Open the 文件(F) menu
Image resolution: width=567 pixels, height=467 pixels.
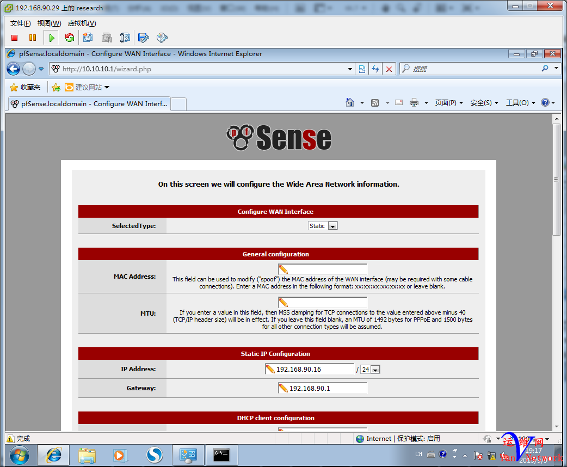click(20, 23)
